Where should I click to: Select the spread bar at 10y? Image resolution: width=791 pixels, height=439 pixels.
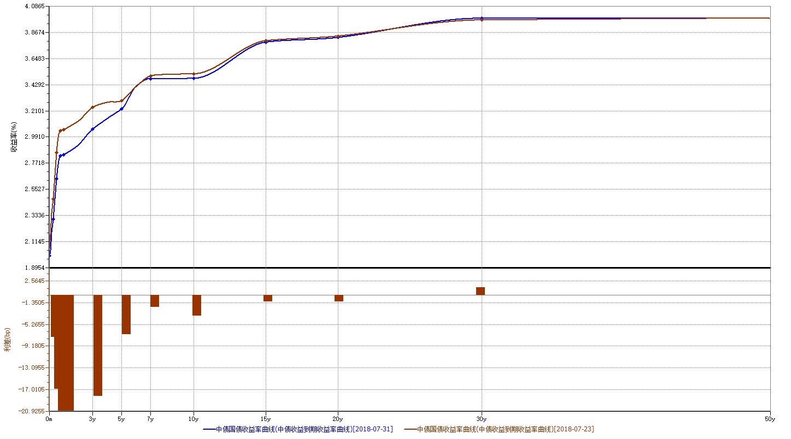[197, 305]
